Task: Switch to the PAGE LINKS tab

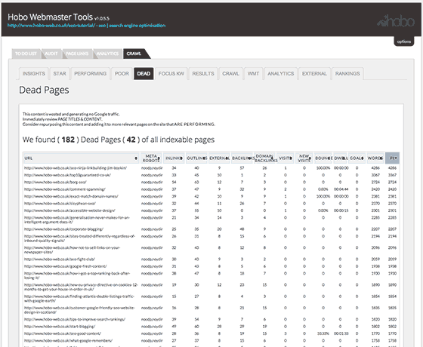Action: click(x=77, y=54)
